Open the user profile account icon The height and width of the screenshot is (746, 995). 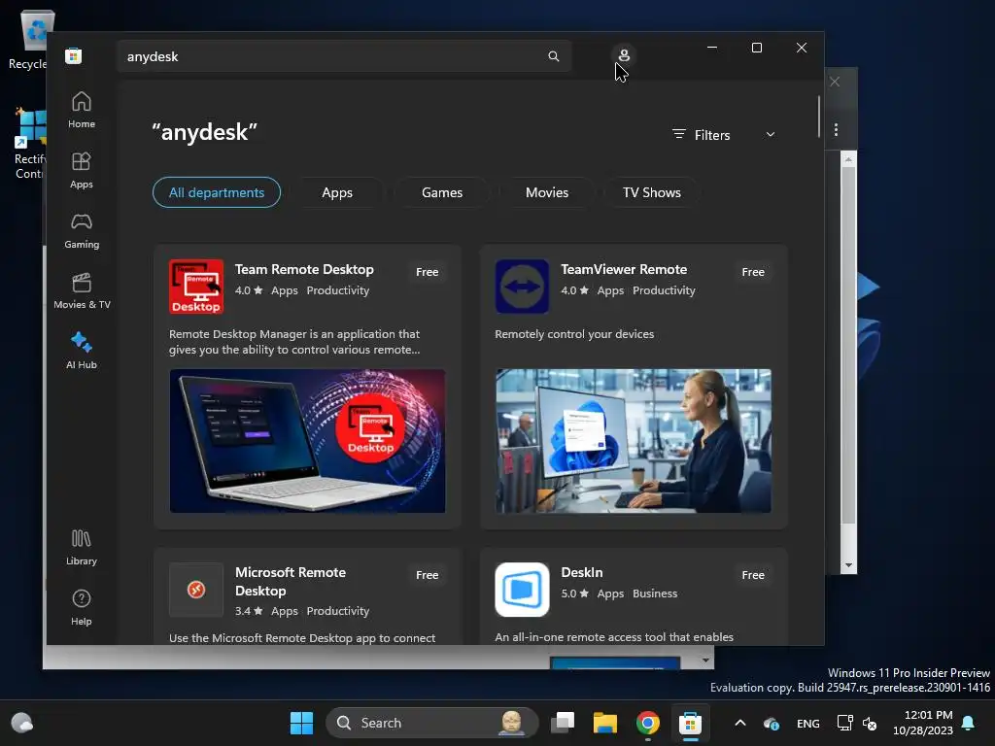tap(624, 55)
